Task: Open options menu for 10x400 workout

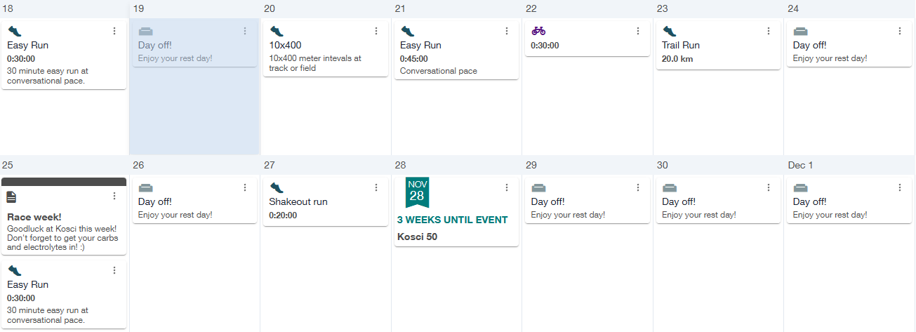Action: [x=376, y=31]
